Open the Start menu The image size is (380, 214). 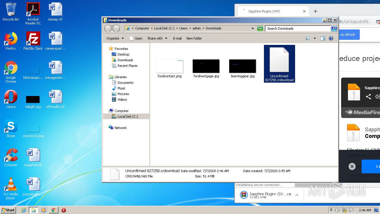[x=8, y=210]
